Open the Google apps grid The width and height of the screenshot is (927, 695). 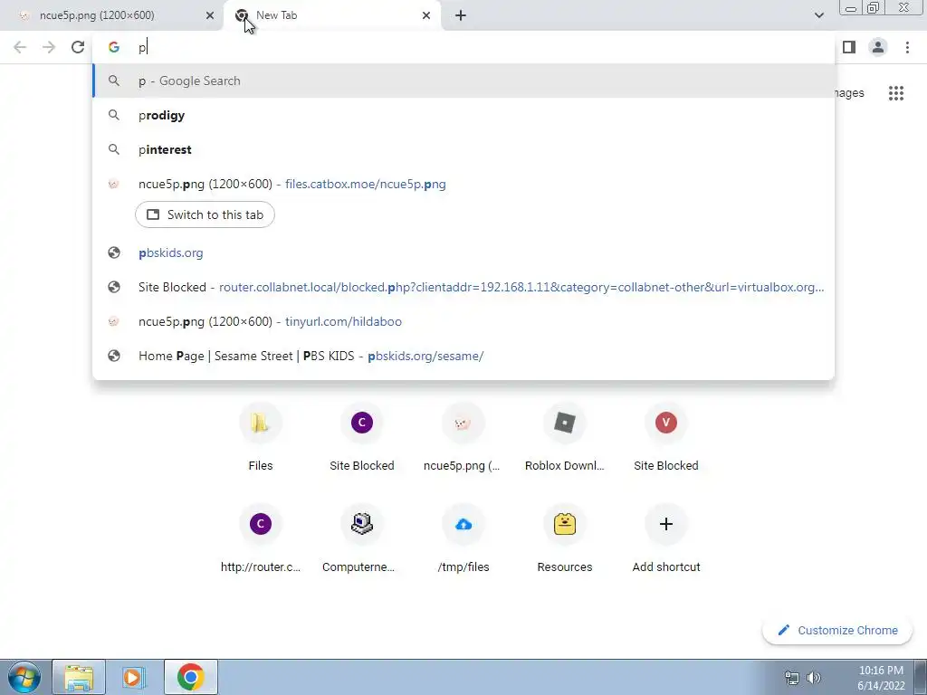click(x=895, y=93)
